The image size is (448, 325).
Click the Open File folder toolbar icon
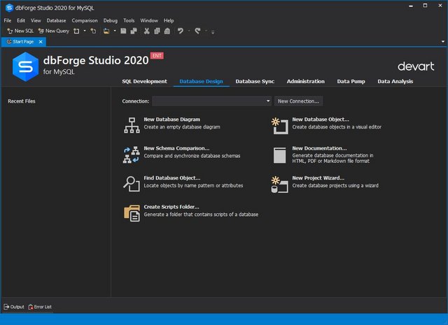click(106, 31)
